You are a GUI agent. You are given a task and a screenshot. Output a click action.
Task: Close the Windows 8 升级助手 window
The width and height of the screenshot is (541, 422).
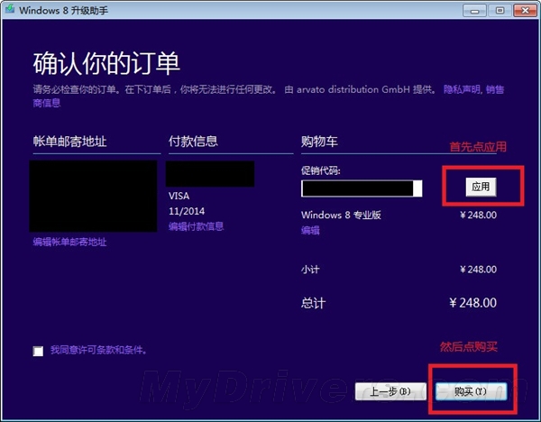[525, 11]
